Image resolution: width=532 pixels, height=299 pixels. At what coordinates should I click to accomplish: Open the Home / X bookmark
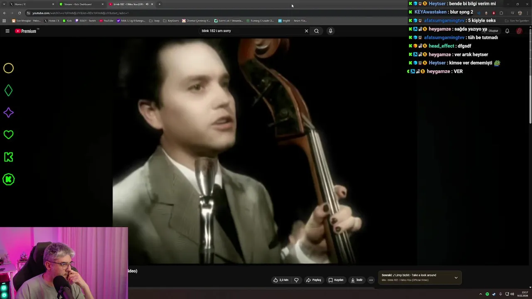point(52,20)
